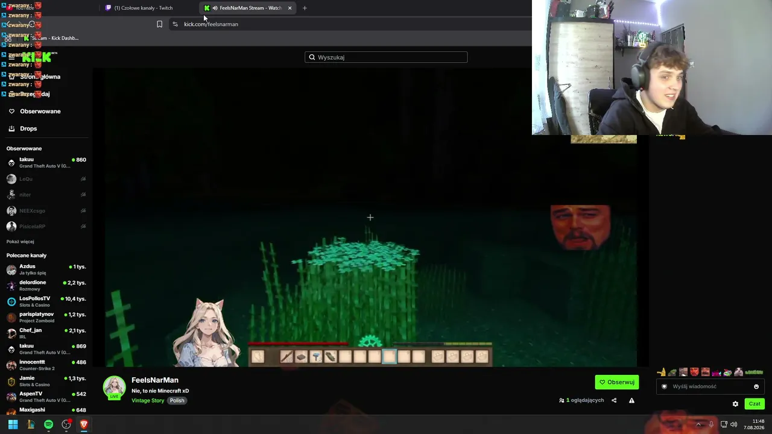The width and height of the screenshot is (772, 434).
Task: Close the FeelsNarMan Stream tab
Action: pyautogui.click(x=289, y=8)
